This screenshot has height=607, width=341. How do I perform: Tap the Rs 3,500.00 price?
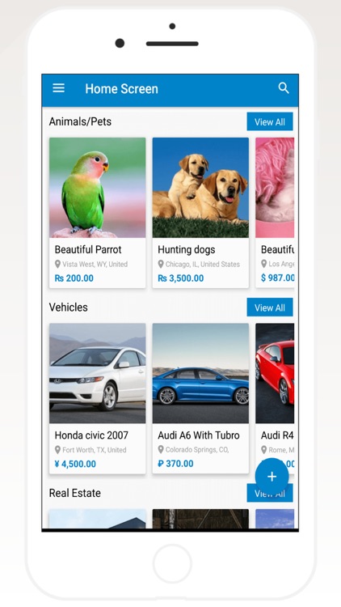click(x=180, y=278)
